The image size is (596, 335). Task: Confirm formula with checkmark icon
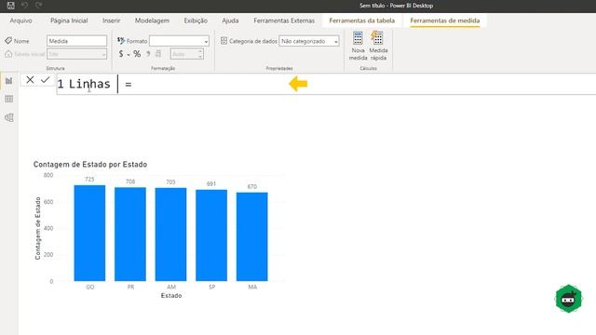click(x=46, y=80)
